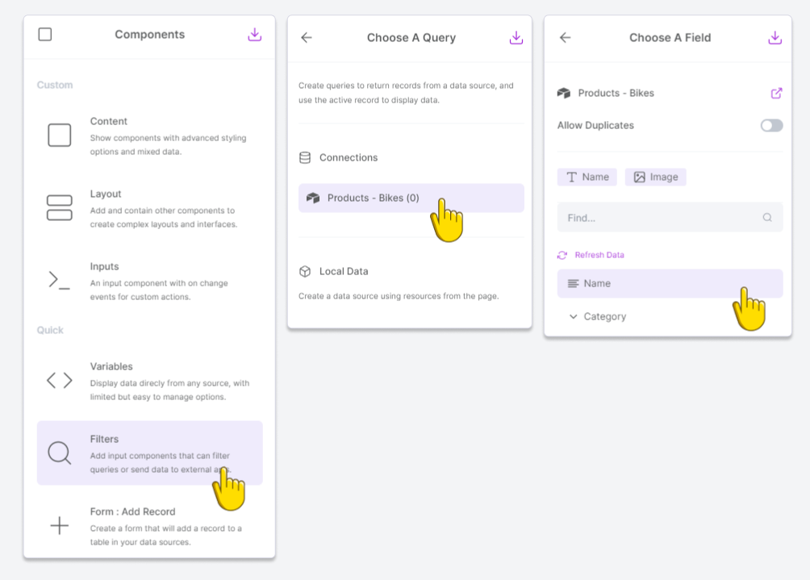The height and width of the screenshot is (580, 810).
Task: Add the Form : Add Record component
Action: coord(150,526)
